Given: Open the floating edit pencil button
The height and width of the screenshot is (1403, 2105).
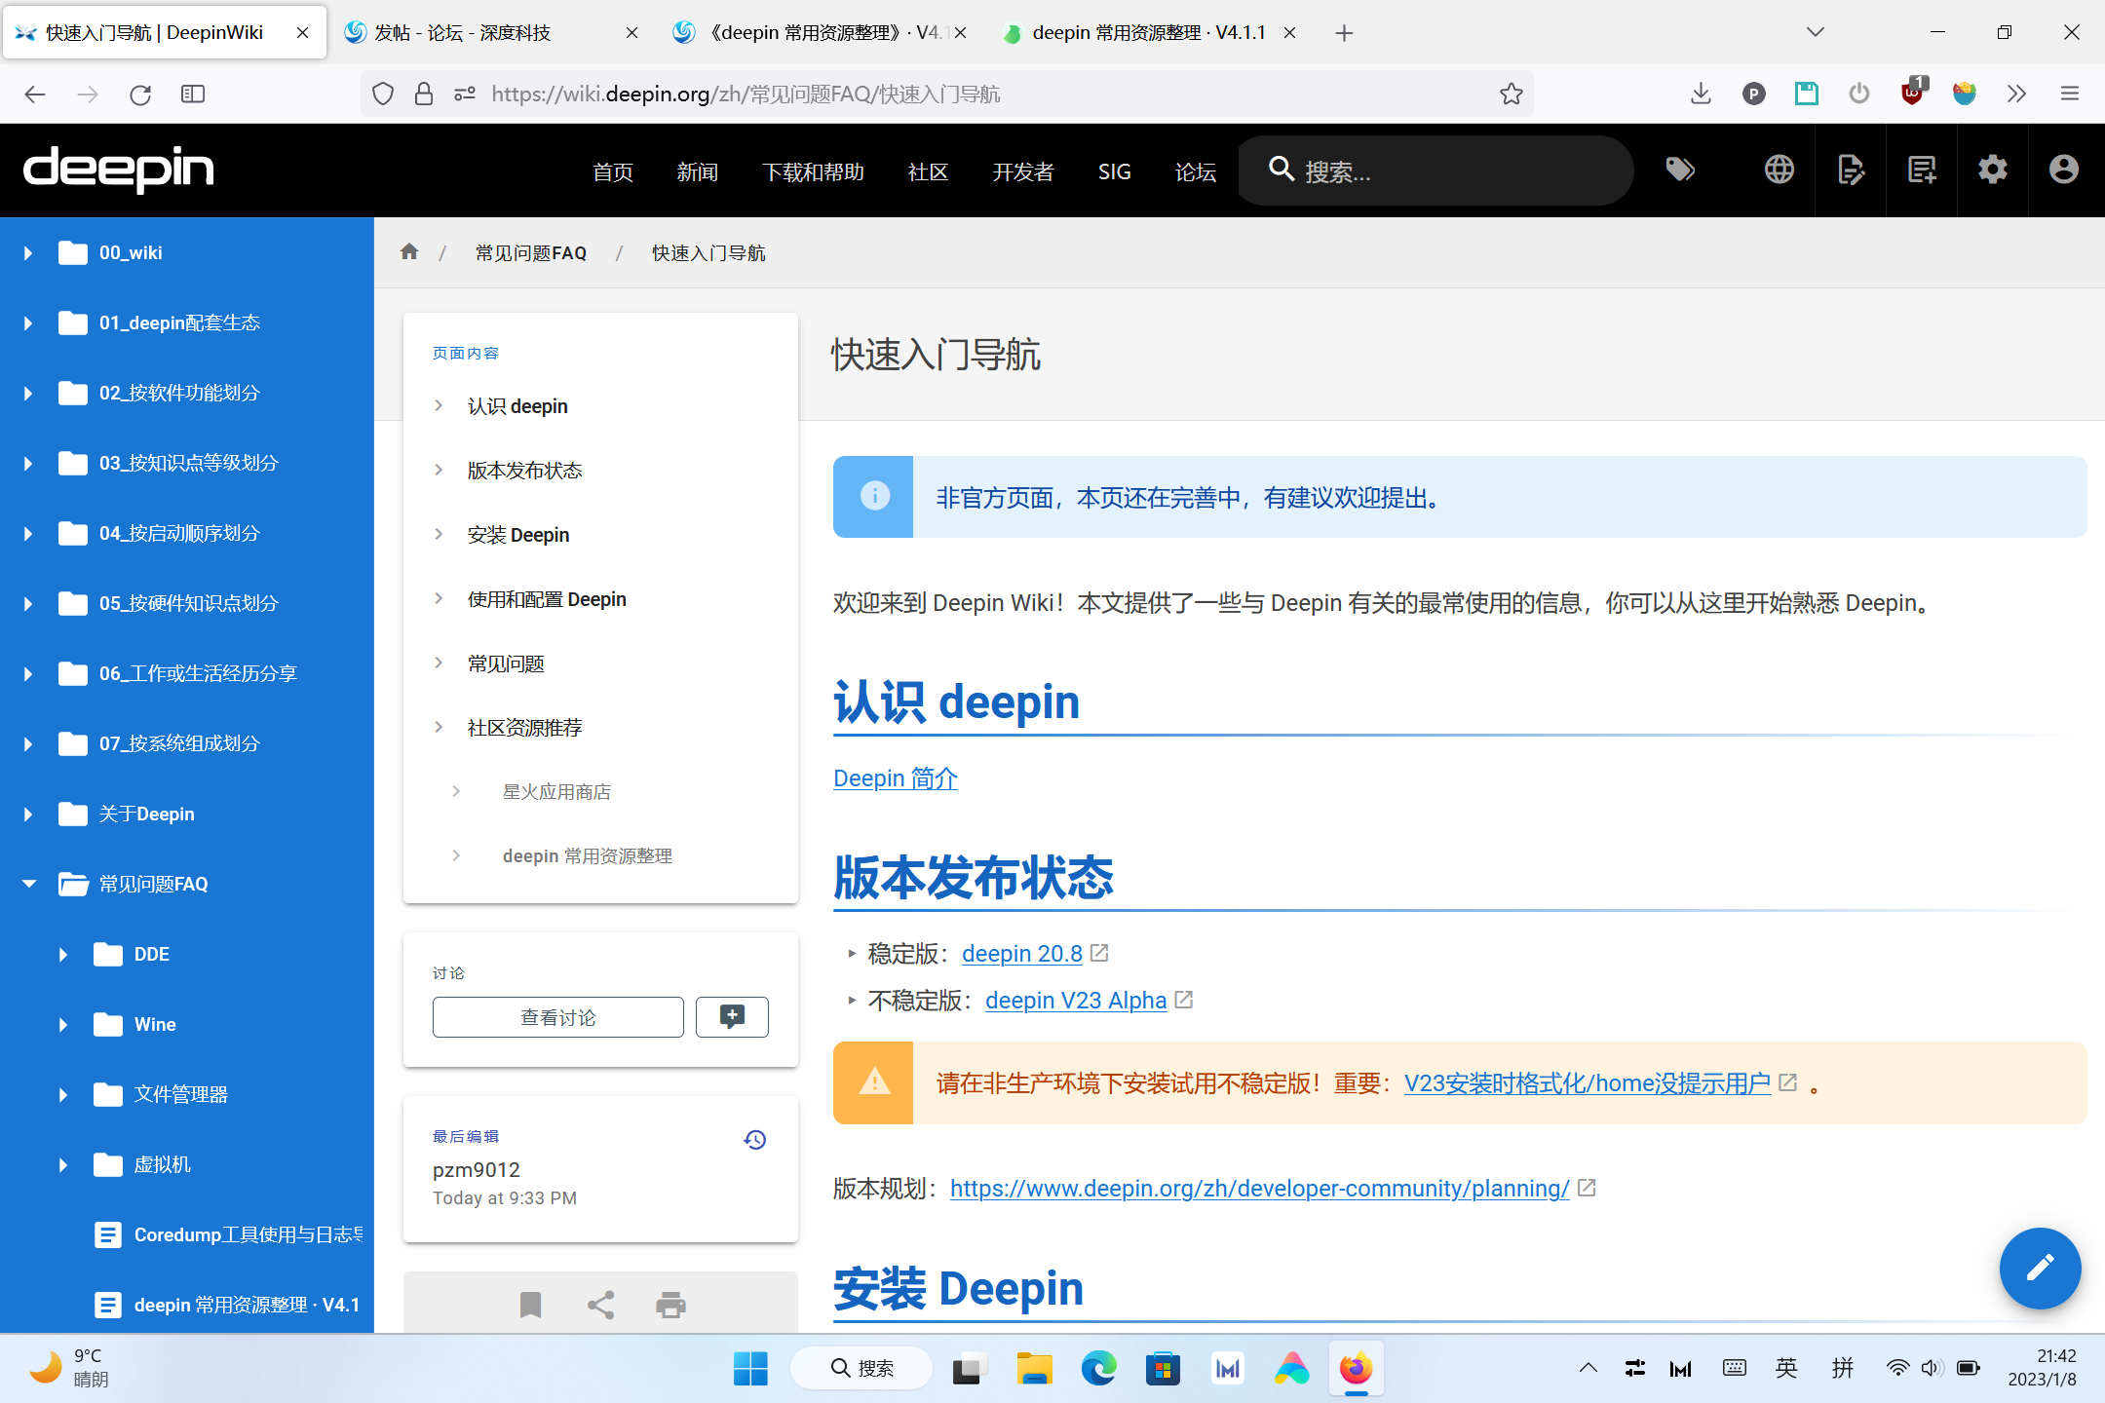Looking at the screenshot, I should (x=2040, y=1268).
